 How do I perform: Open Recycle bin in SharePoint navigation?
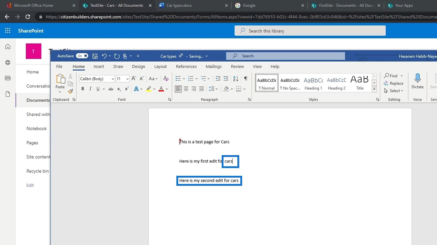click(x=38, y=171)
